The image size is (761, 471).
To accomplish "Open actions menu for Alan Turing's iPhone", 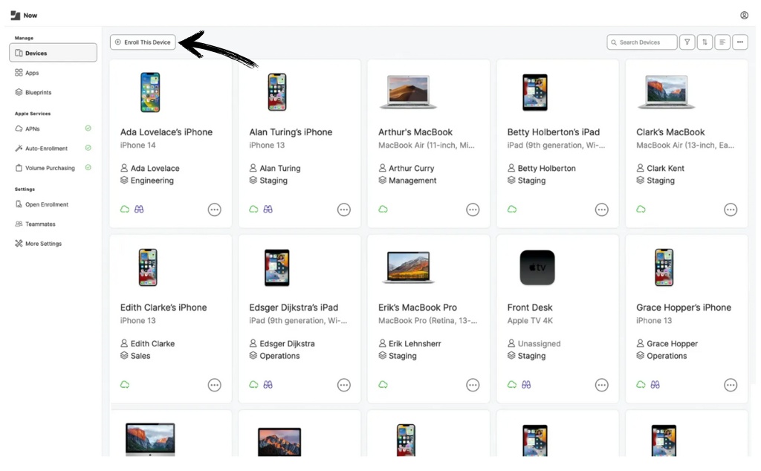I will tap(343, 210).
